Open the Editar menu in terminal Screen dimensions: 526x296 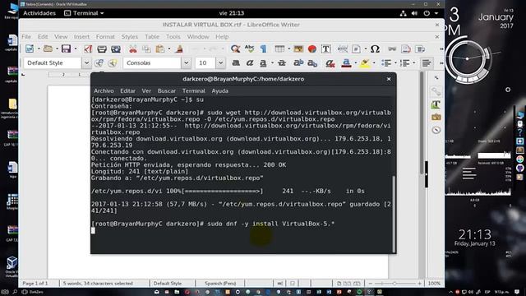tap(128, 90)
